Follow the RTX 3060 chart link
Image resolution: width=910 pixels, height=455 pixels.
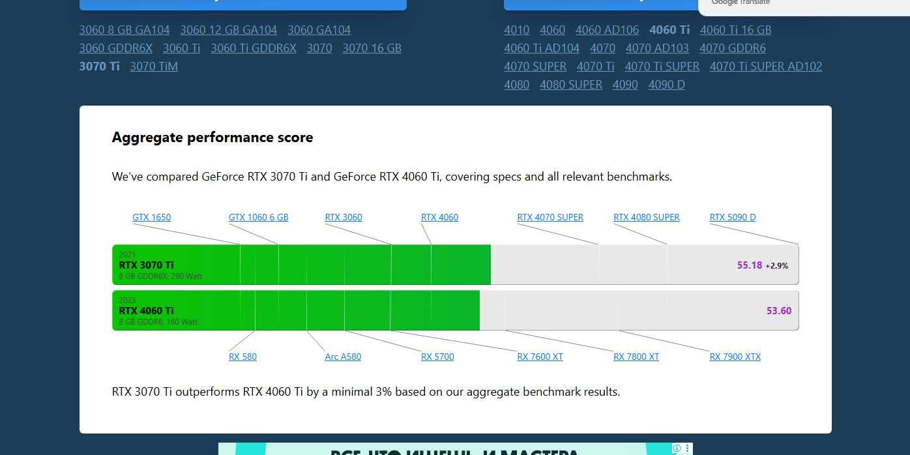tap(344, 217)
